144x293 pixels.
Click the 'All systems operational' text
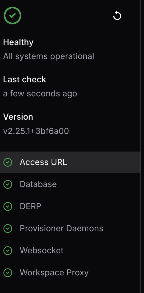[x=48, y=56]
